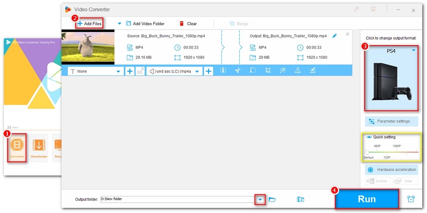This screenshot has height=213, width=427.
Task: Start conversion with Run button
Action: pos(367,199)
